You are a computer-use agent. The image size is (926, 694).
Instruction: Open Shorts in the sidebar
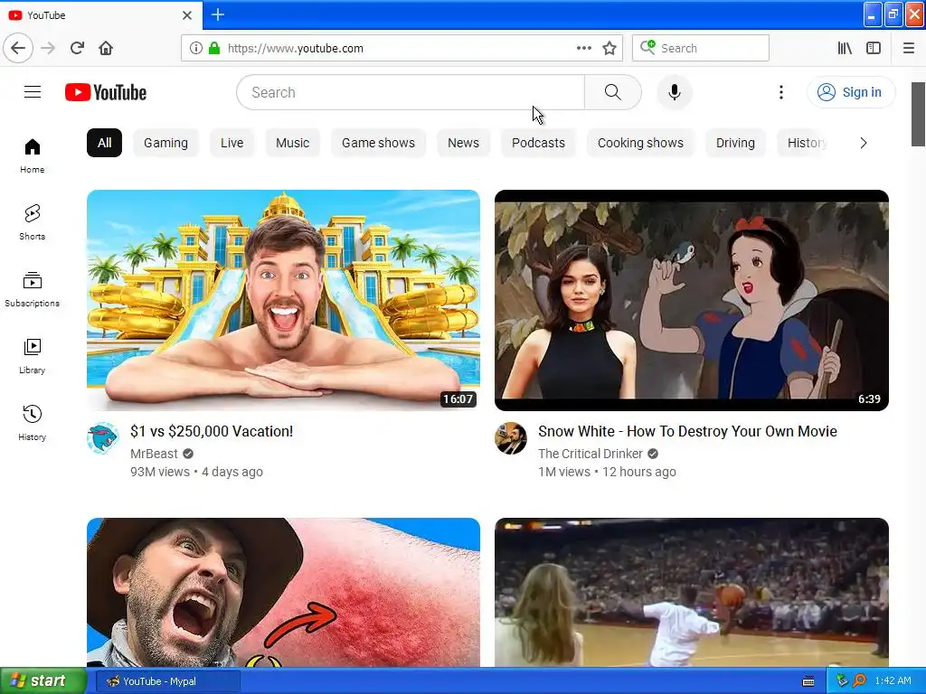pyautogui.click(x=33, y=222)
